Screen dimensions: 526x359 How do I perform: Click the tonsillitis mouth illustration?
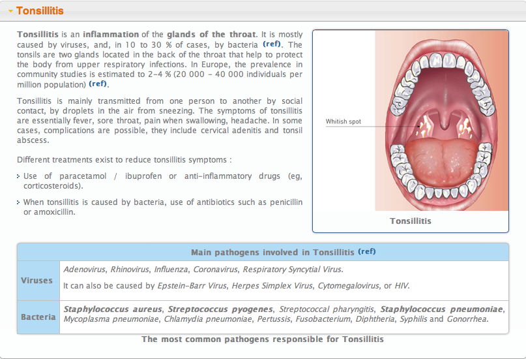click(x=441, y=120)
